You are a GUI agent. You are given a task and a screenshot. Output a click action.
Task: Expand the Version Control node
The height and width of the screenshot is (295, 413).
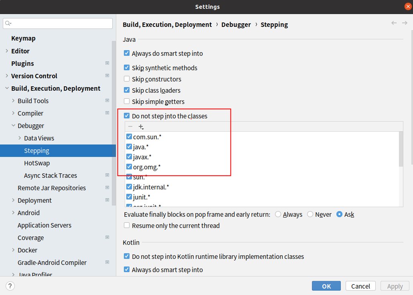point(7,76)
